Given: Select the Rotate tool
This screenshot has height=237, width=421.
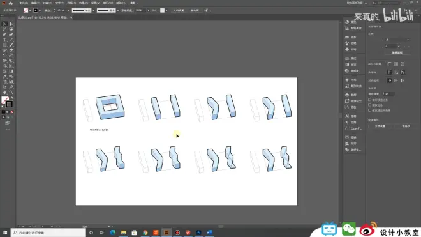Looking at the screenshot, I should coord(4,56).
